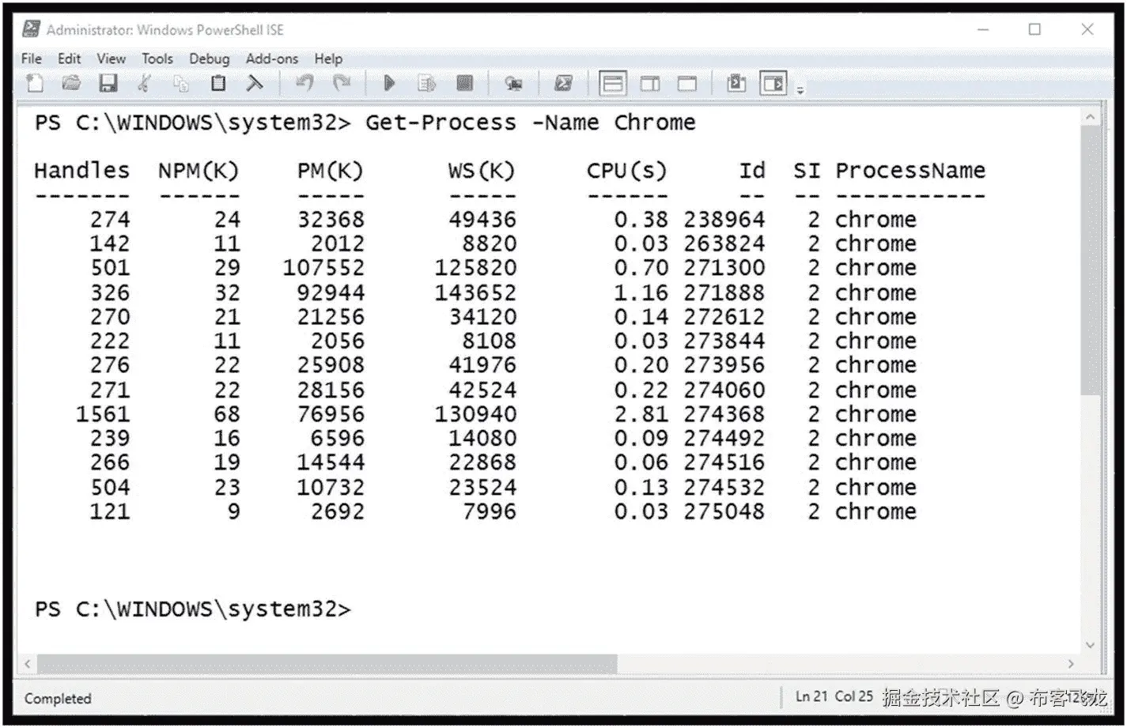
Task: Click the Open script folder icon
Action: pyautogui.click(x=71, y=83)
